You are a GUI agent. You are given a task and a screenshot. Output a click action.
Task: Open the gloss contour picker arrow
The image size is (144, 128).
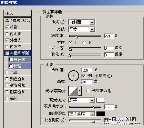80,91
